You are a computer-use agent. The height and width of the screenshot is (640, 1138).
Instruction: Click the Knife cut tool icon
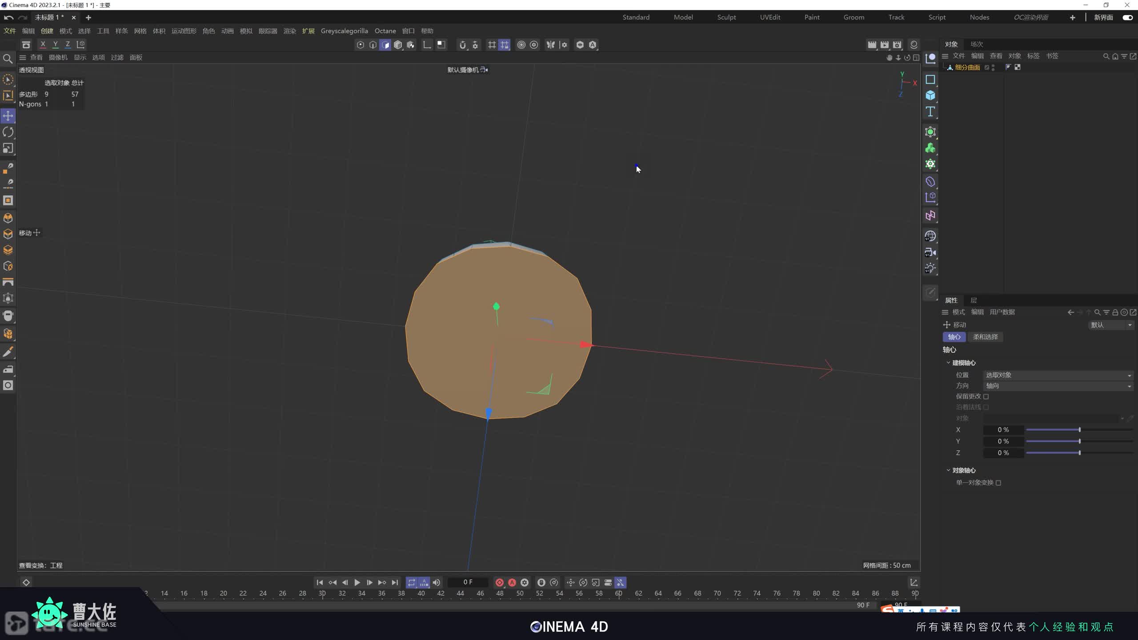[x=8, y=352]
